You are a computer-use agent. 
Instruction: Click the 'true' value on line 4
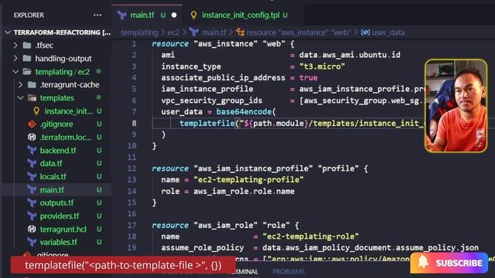pyautogui.click(x=309, y=78)
